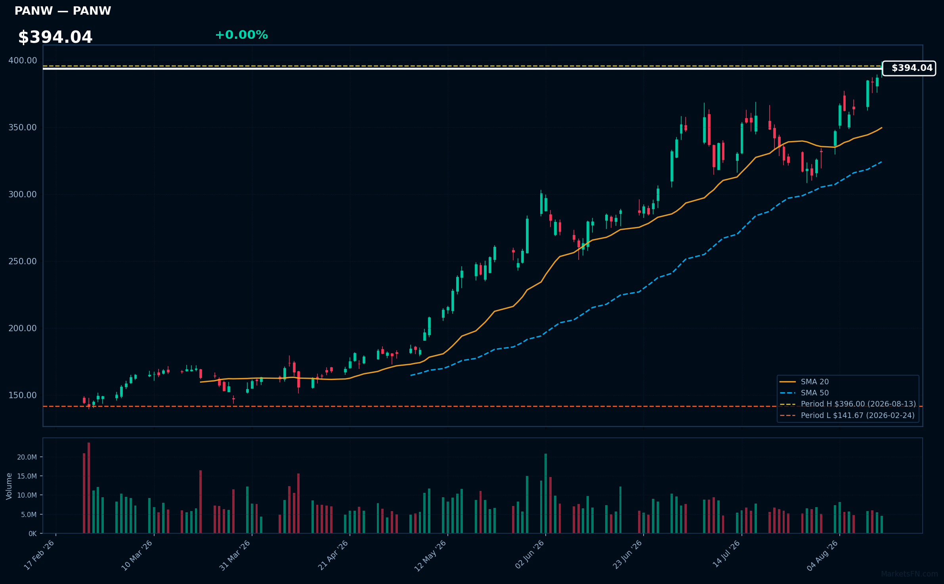The width and height of the screenshot is (944, 584).
Task: Click the 400.00 price axis label
Action: tap(23, 61)
